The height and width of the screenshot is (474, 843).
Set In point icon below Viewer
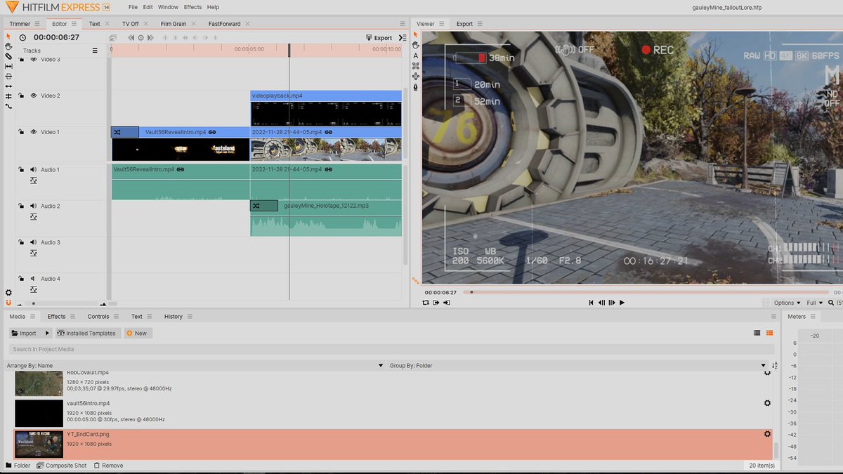(436, 303)
